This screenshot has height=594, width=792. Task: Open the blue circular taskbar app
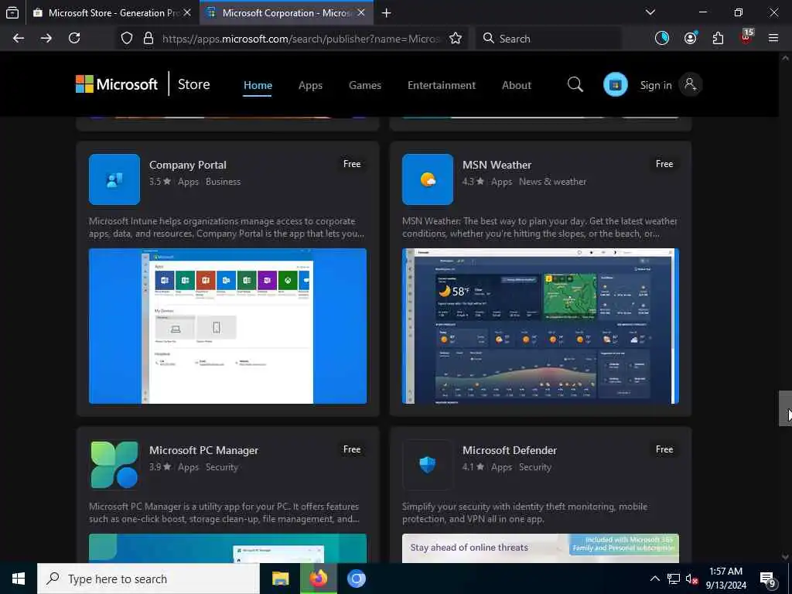pos(356,579)
